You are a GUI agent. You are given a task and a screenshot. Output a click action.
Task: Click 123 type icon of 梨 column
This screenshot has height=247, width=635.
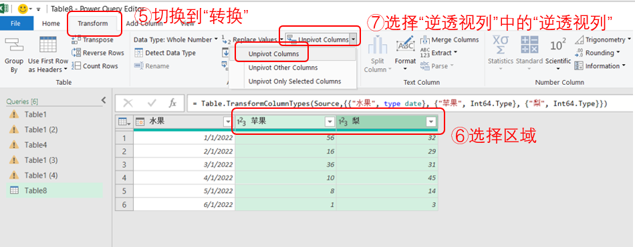[x=343, y=121]
